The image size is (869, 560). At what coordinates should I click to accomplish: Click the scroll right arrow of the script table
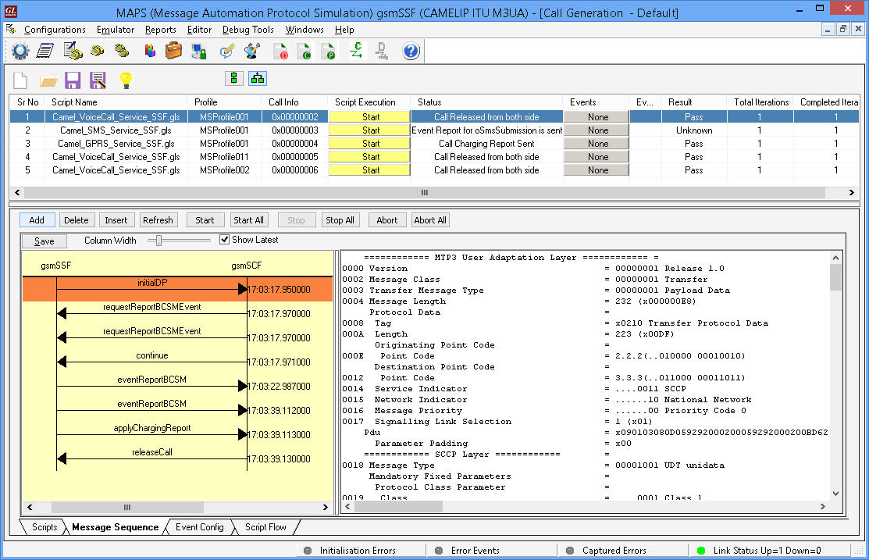(x=852, y=192)
